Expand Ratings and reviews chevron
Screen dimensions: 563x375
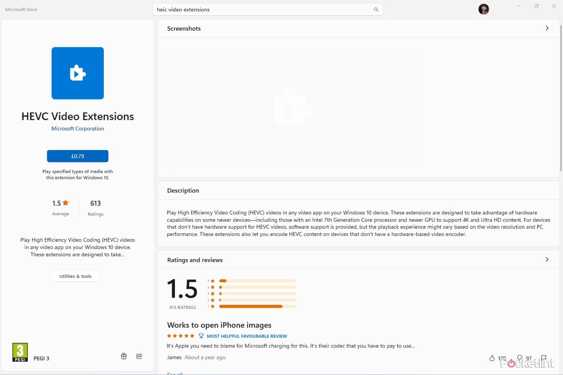[x=547, y=259]
